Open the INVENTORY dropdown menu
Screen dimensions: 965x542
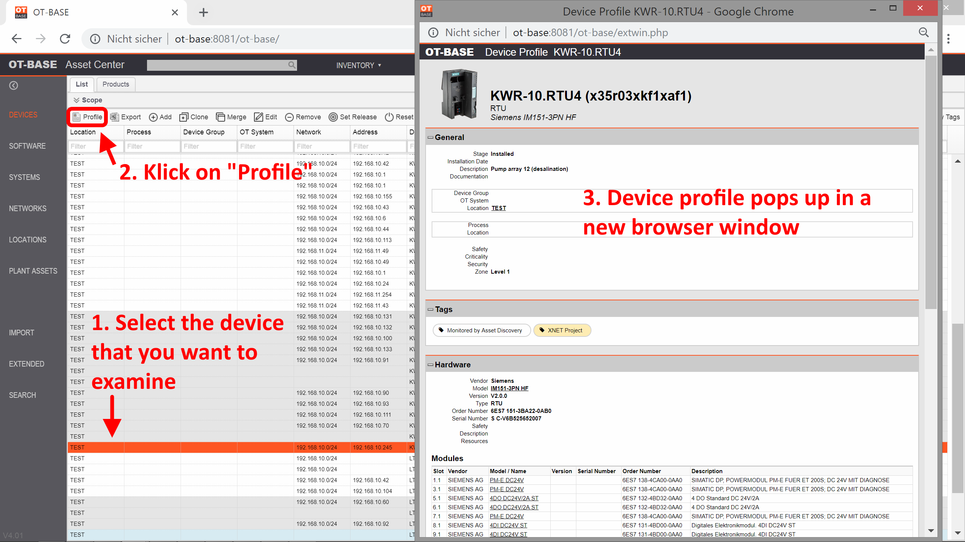tap(358, 65)
